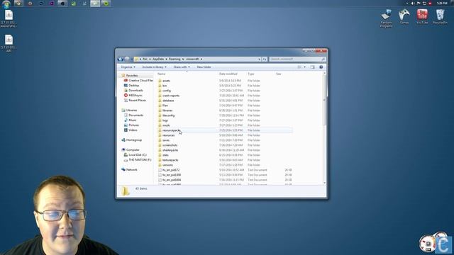
Task: Click .minecraft in the address breadcrumb
Action: click(192, 59)
